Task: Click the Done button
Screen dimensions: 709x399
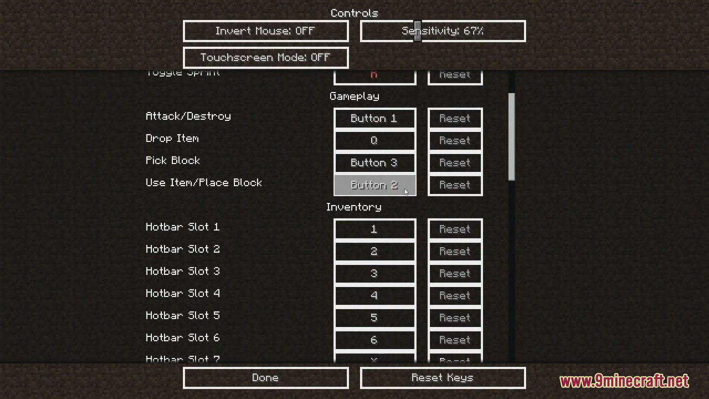Action: point(265,378)
